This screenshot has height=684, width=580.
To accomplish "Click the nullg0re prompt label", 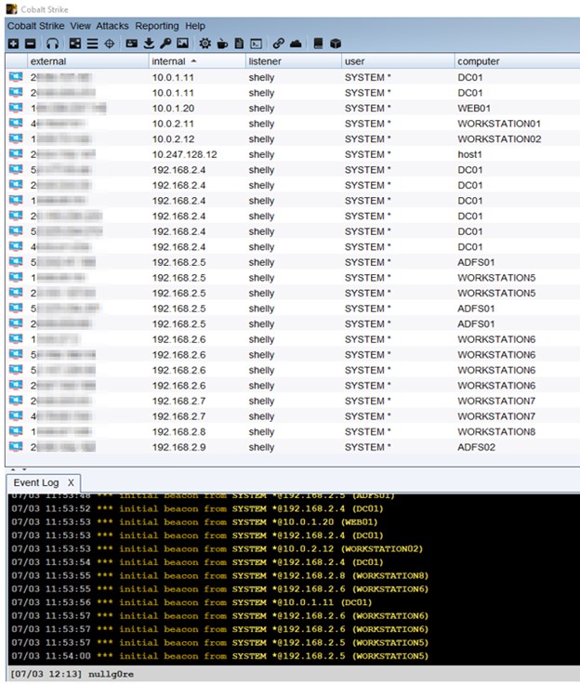I will pyautogui.click(x=111, y=675).
